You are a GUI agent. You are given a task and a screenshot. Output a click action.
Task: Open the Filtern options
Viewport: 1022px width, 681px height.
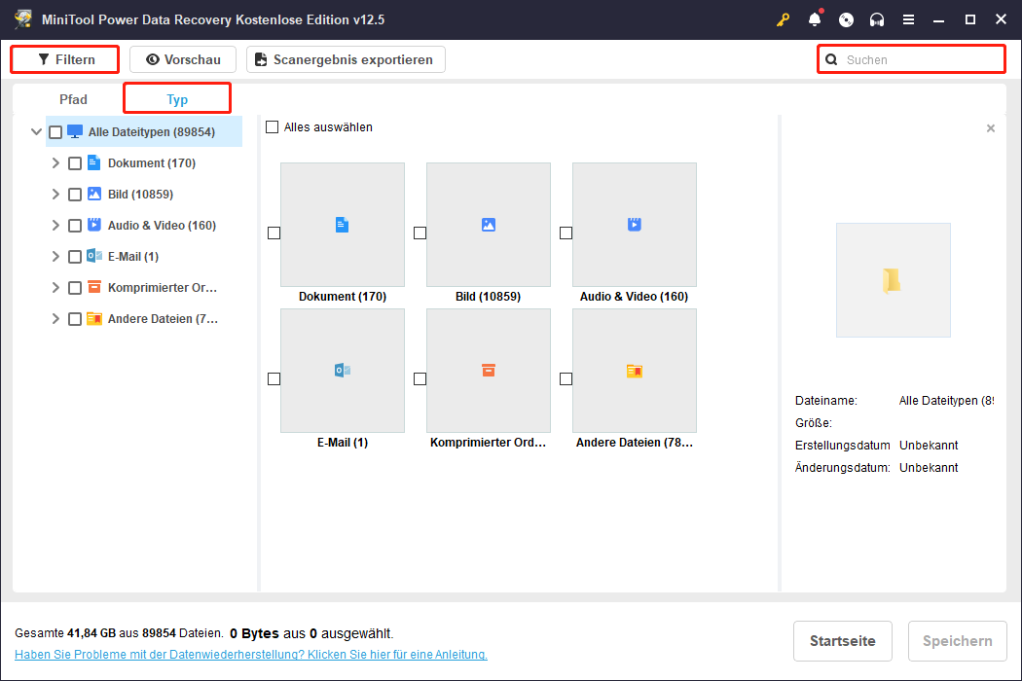tap(65, 59)
